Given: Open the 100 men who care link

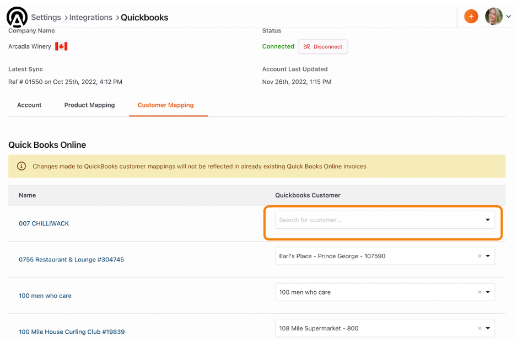Looking at the screenshot, I should [x=45, y=296].
